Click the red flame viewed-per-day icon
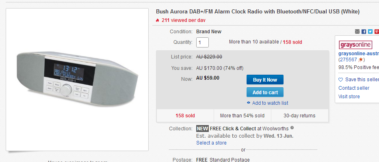Screen dimensions: 379x162 point(158,20)
